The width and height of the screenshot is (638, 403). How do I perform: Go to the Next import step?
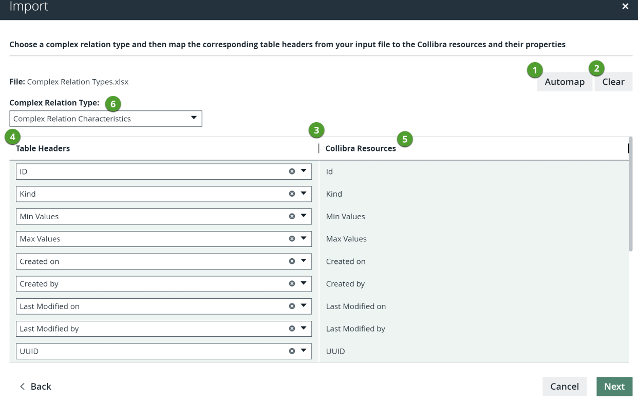pos(614,387)
